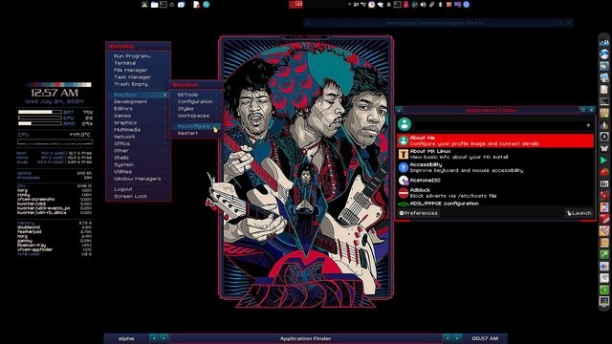
Task: Select the Adblock stop-sign icon
Action: pyautogui.click(x=404, y=193)
